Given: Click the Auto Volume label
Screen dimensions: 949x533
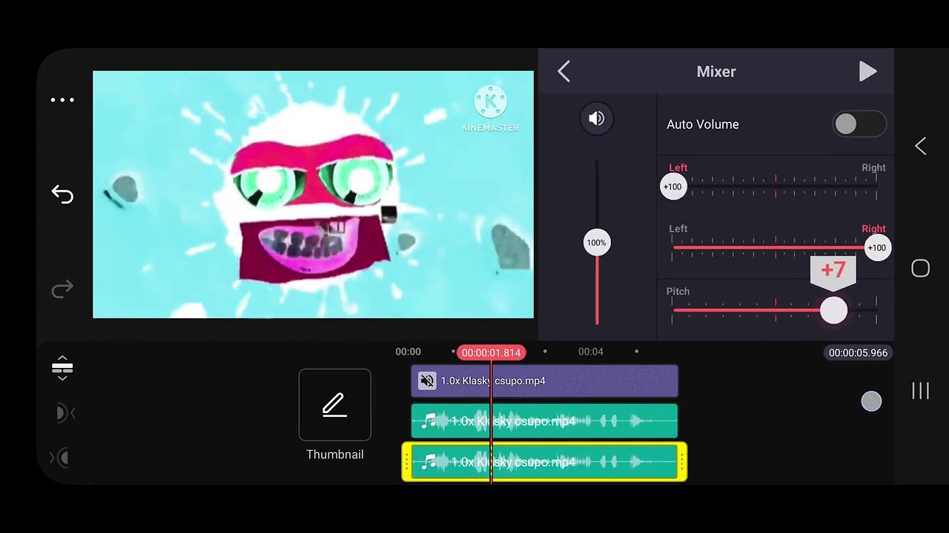Looking at the screenshot, I should point(703,124).
